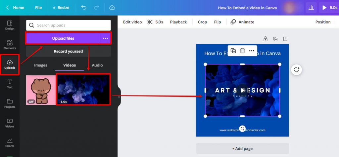Open the Design panel in sidebar

pos(10,25)
